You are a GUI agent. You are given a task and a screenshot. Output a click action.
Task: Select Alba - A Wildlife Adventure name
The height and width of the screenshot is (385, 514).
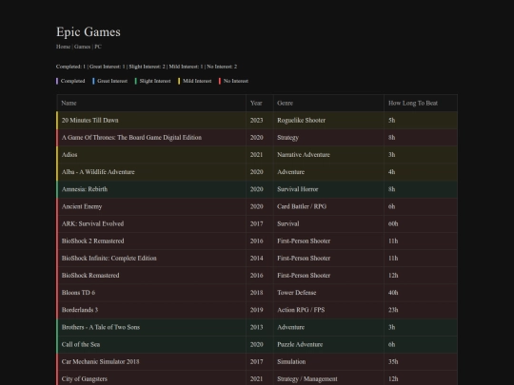click(x=98, y=172)
